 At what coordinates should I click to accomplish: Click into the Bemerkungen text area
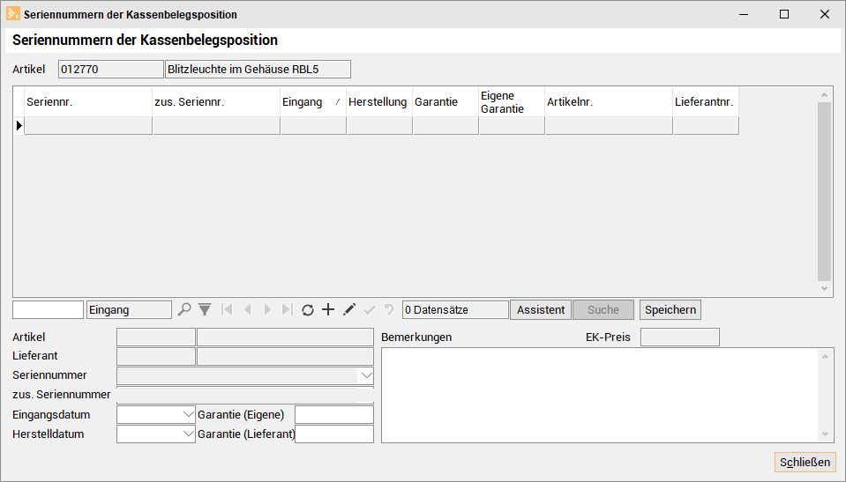pyautogui.click(x=600, y=395)
